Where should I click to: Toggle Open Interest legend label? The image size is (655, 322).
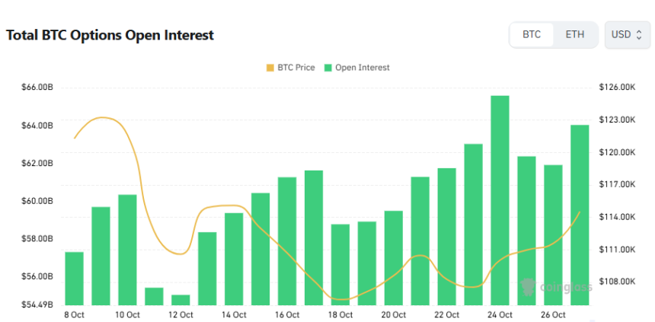[x=362, y=68]
